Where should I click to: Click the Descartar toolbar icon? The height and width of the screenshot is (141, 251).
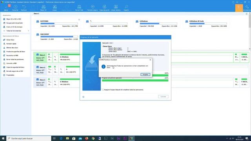[x=15, y=8]
